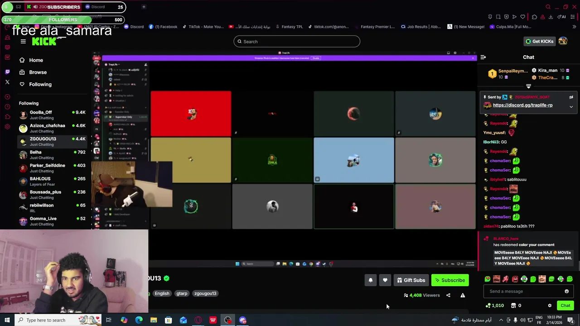The image size is (580, 326).
Task: Open the Facebook bookmark
Action: point(163,27)
